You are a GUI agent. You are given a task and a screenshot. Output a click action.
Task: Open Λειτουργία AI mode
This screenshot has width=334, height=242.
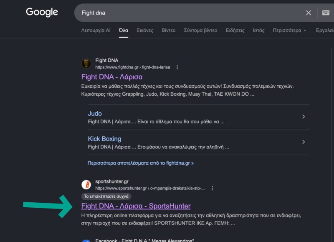click(96, 31)
